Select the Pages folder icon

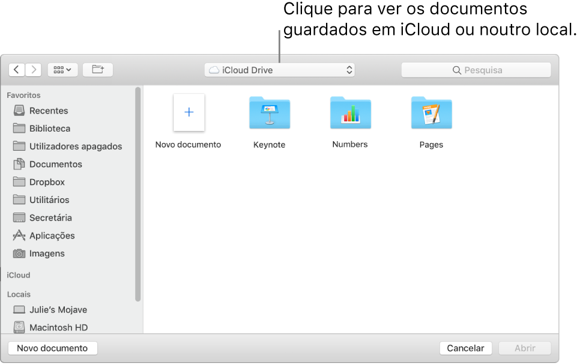pos(432,112)
